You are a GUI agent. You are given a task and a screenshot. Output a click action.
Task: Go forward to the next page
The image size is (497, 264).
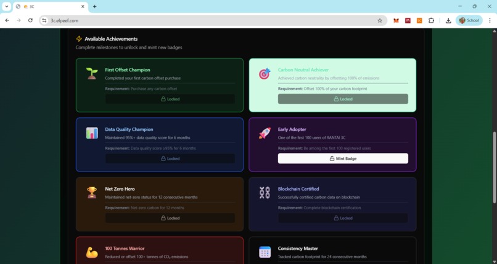(18, 20)
